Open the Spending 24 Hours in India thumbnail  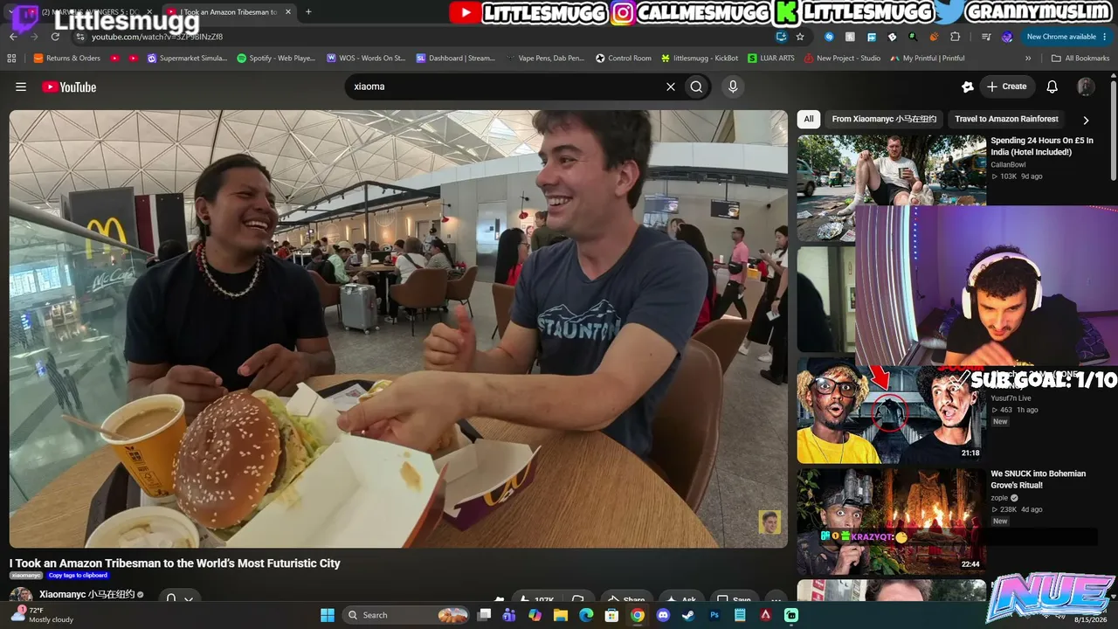click(x=891, y=169)
